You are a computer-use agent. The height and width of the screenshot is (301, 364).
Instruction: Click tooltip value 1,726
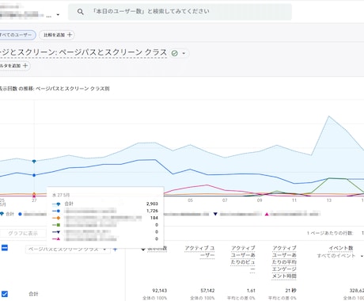pyautogui.click(x=152, y=211)
